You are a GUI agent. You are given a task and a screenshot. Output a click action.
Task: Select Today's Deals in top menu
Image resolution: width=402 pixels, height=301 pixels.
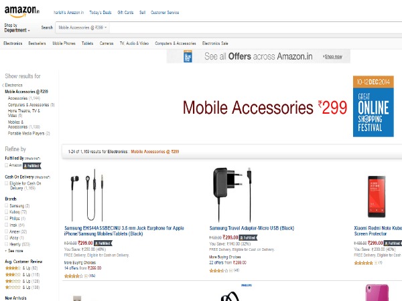click(x=100, y=12)
